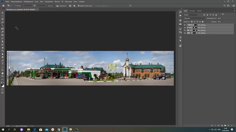Viewport: 236px width, 132px height.
Task: Open the Изображение menu
Action: (28, 1)
